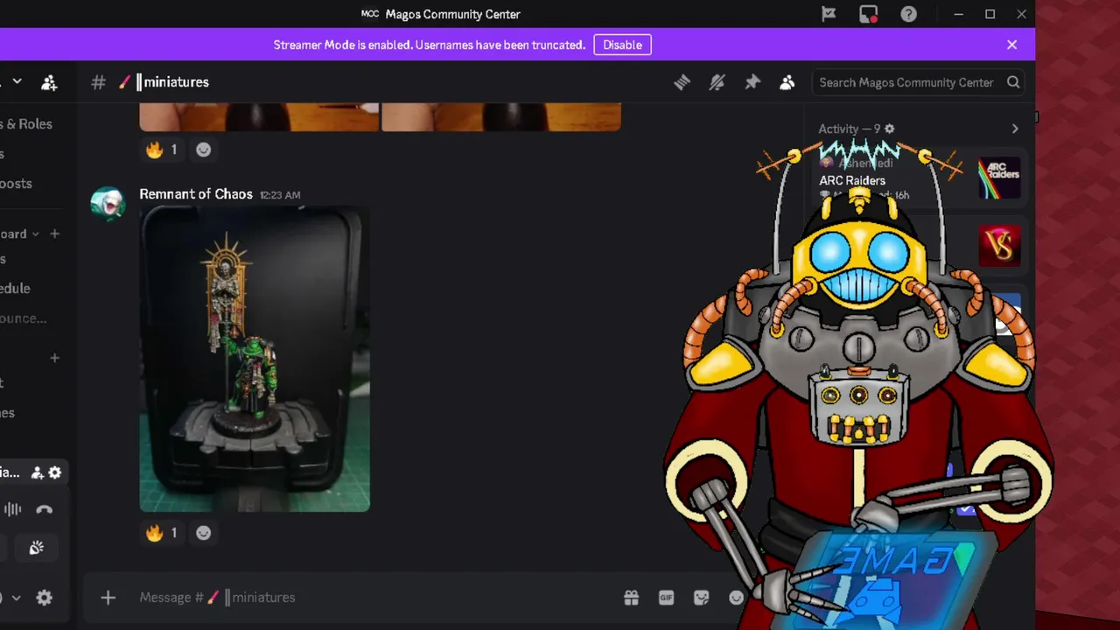1120x630 pixels.
Task: Toggle the member list icon
Action: click(x=787, y=82)
